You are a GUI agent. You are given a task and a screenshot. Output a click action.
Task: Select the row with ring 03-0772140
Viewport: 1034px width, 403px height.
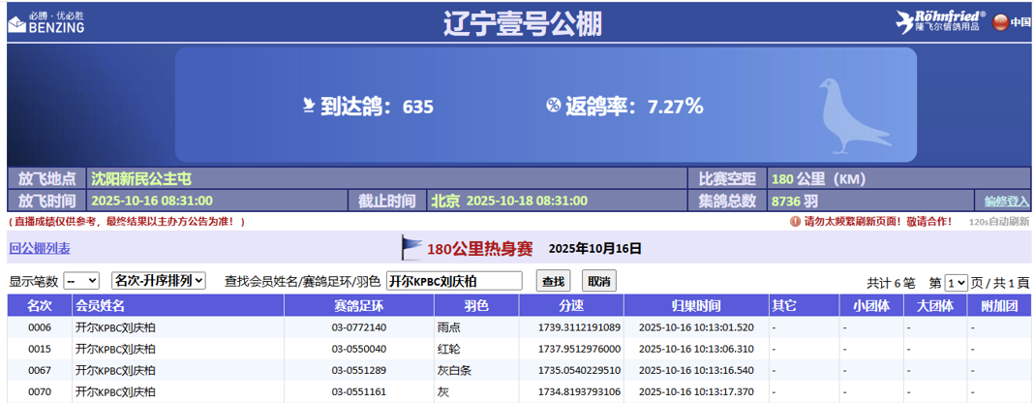click(x=358, y=327)
